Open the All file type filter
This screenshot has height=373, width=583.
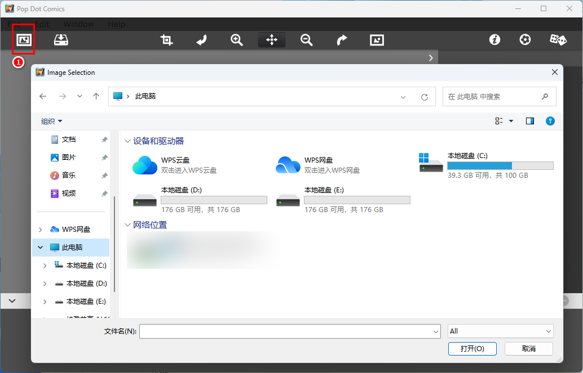(501, 331)
